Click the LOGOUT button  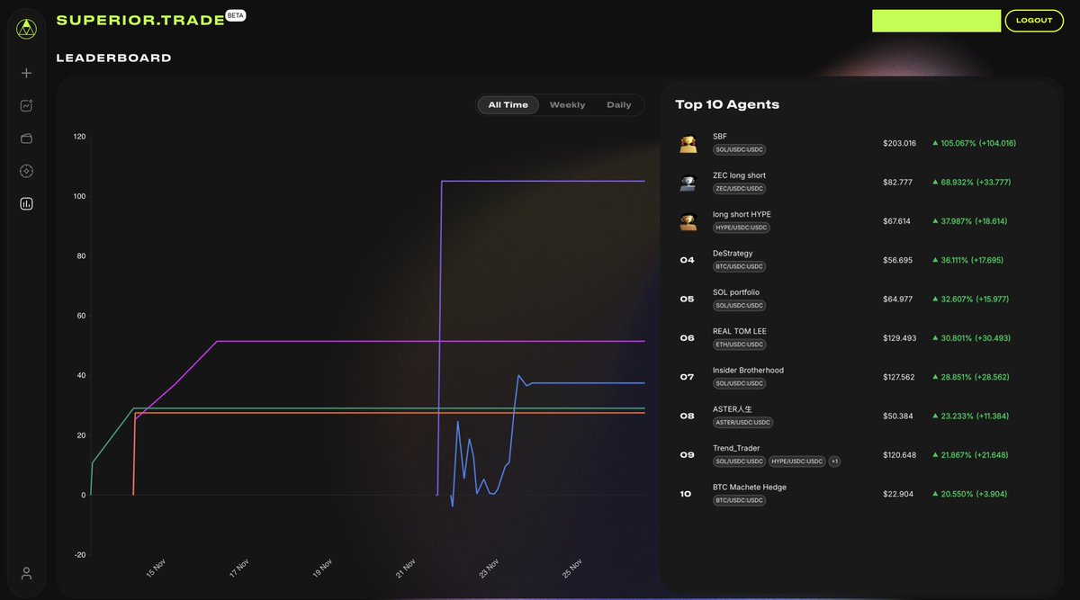(1034, 20)
